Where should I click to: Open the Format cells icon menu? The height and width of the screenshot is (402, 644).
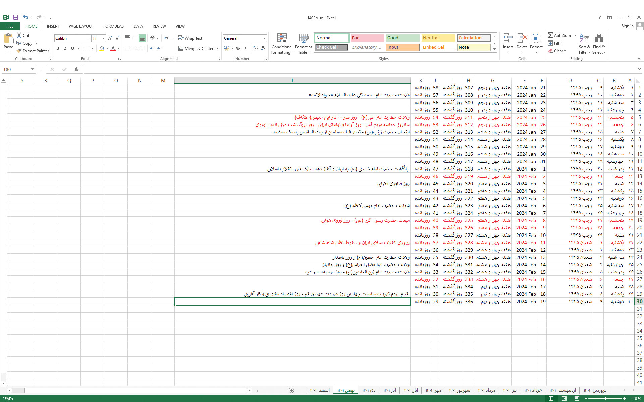click(536, 43)
